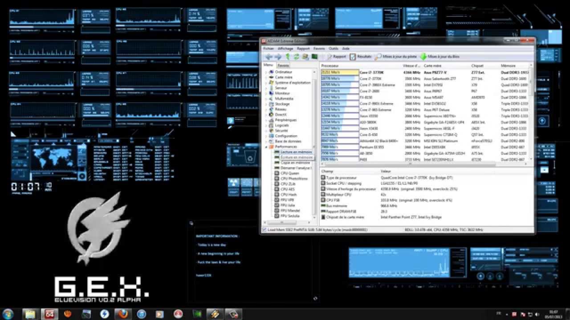Select Ordinateur in the tree

click(284, 72)
